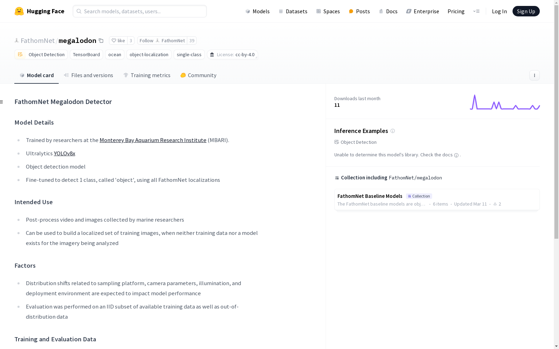Click the downloads last month chart
The height and width of the screenshot is (349, 559).
[505, 102]
